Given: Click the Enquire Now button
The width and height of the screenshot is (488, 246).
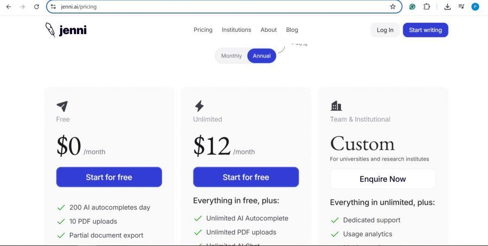Looking at the screenshot, I should [383, 179].
